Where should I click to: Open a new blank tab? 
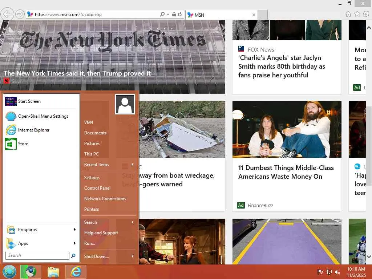(263, 15)
